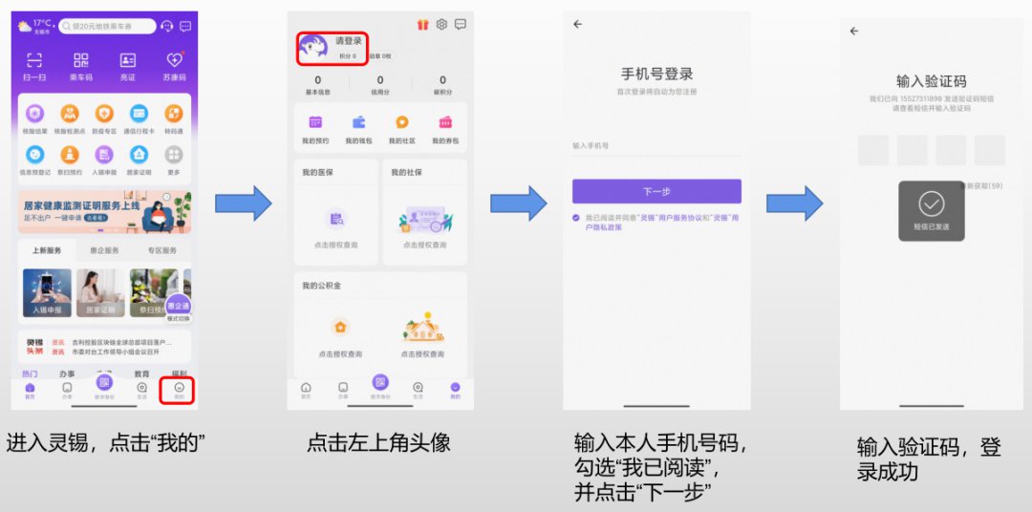Tap the 扫一扫 scan icon on home screen
The image size is (1032, 512).
click(x=34, y=61)
